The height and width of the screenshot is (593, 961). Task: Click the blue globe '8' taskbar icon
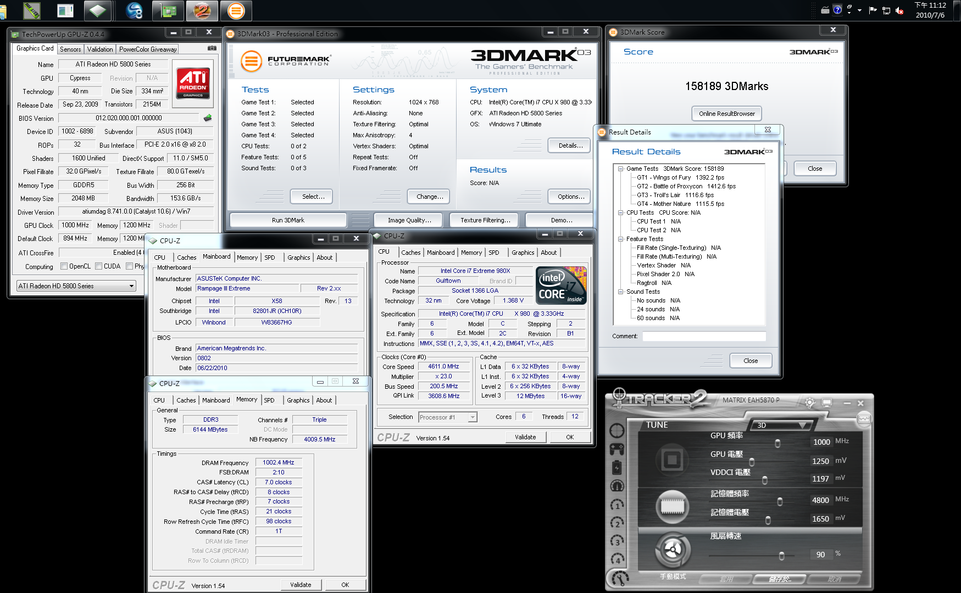pos(134,10)
